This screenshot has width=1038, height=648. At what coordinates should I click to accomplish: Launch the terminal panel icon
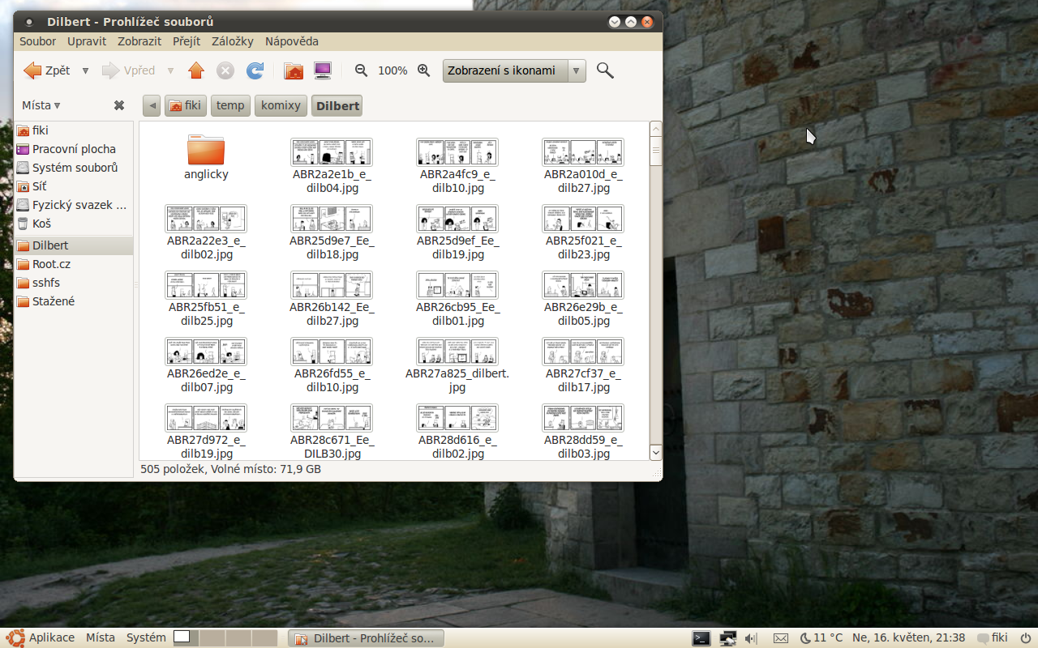tap(701, 638)
